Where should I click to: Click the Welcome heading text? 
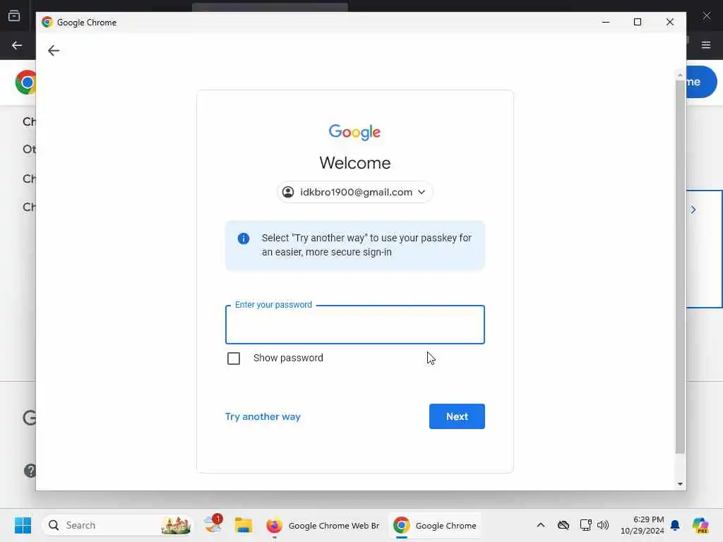[x=354, y=163]
